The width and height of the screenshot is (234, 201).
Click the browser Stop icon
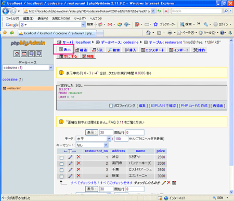pos(166,11)
